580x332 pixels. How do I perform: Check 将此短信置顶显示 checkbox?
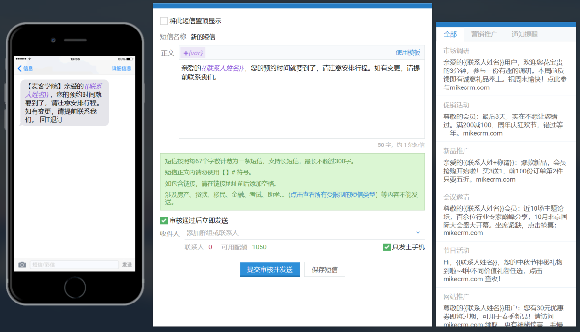pos(164,21)
